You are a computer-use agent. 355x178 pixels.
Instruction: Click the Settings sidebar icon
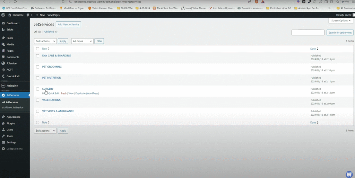3,142
